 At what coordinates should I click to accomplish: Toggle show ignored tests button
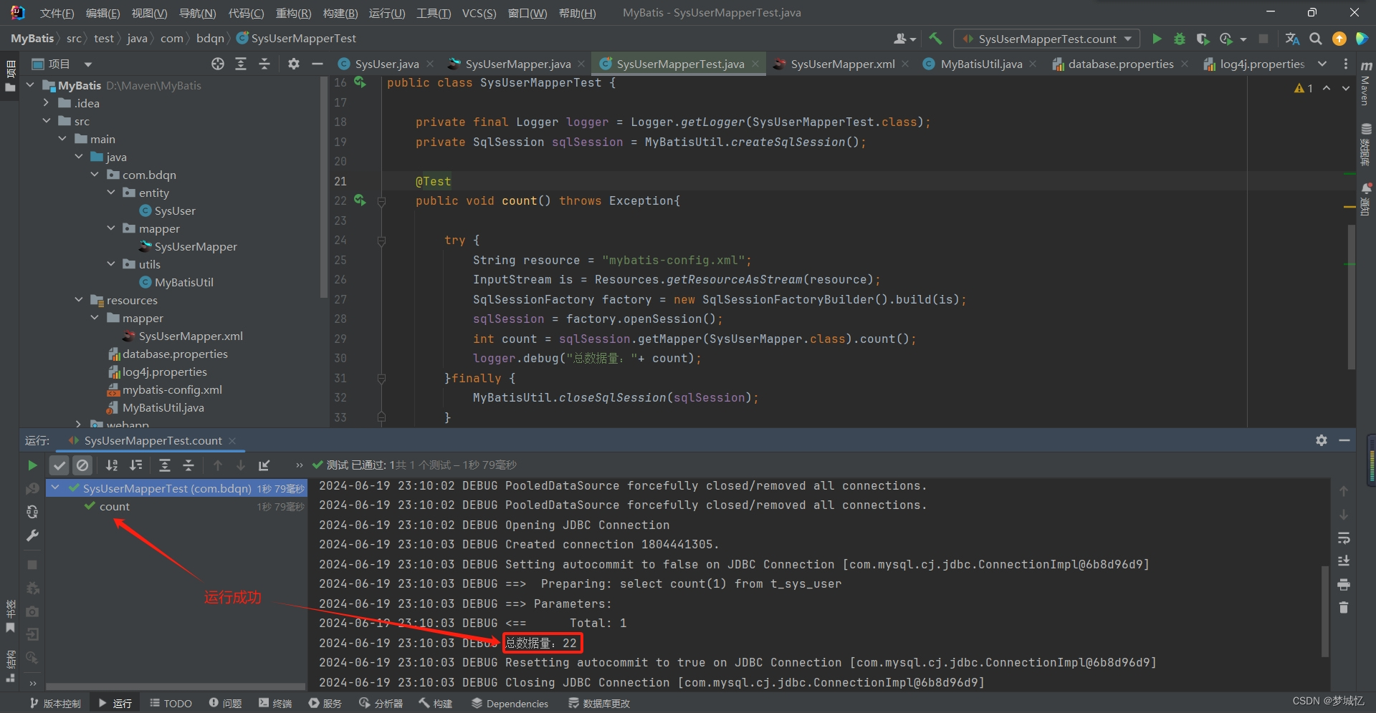point(82,465)
